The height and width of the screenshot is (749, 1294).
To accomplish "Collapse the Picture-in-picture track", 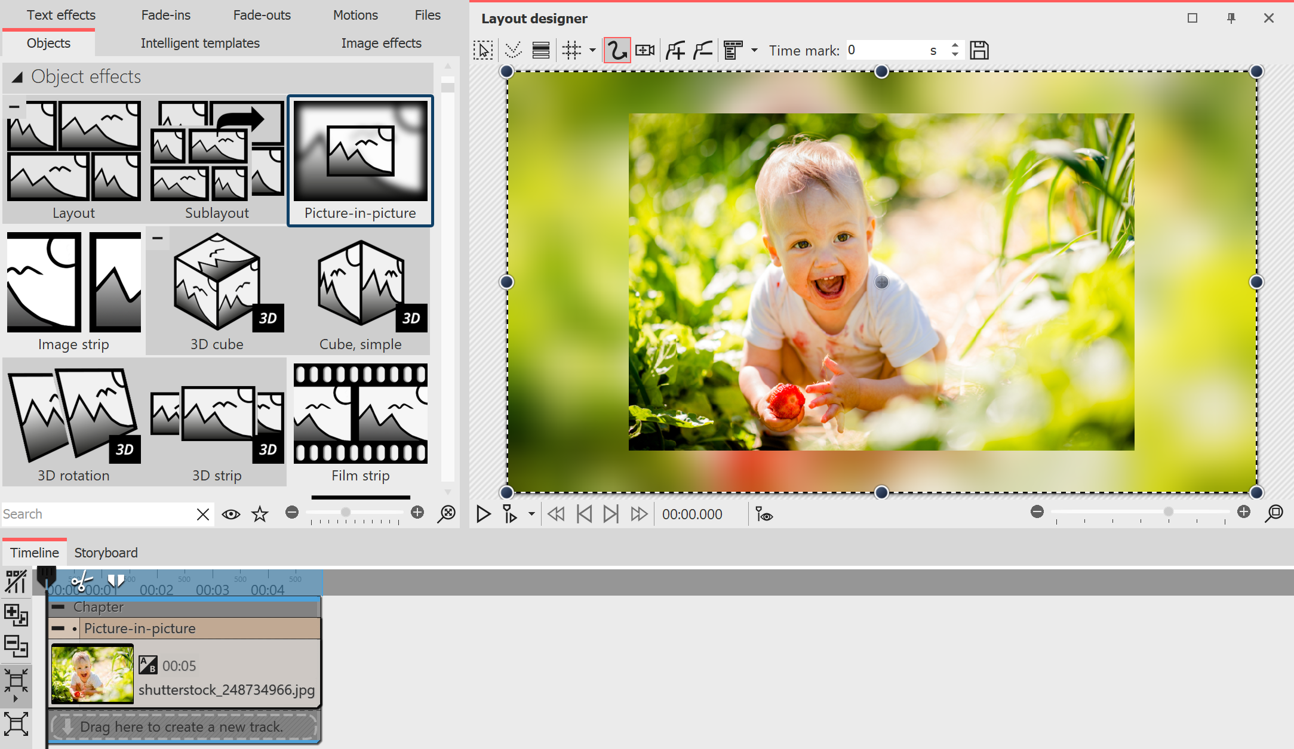I will 59,628.
